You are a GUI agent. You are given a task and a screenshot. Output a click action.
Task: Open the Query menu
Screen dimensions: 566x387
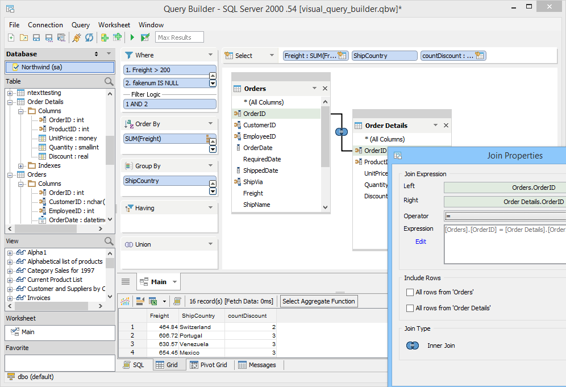pos(81,25)
